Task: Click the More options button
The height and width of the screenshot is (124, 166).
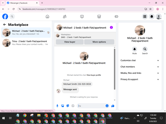Action: coord(99,42)
